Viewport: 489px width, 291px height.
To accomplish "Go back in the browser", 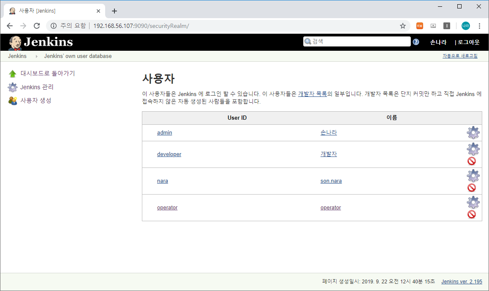I will 10,26.
